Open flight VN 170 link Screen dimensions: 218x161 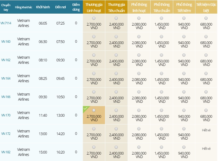pyautogui.click(x=6, y=115)
